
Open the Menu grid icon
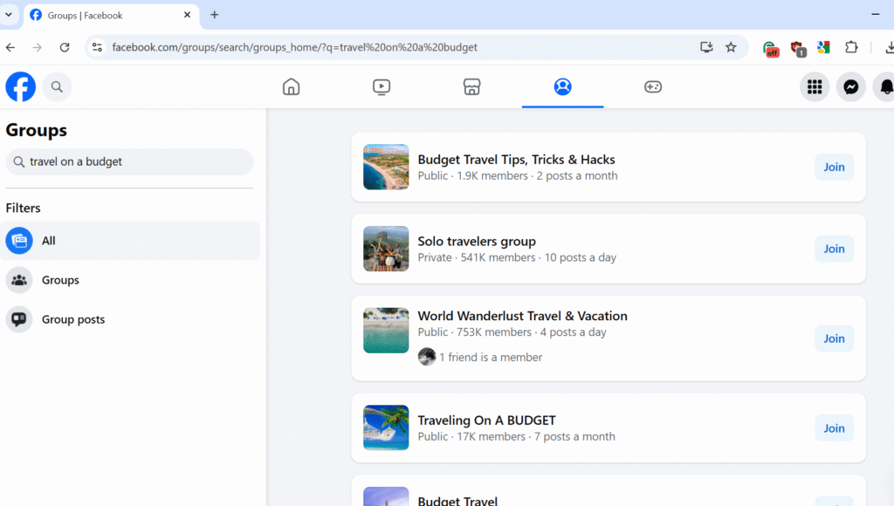pos(815,86)
